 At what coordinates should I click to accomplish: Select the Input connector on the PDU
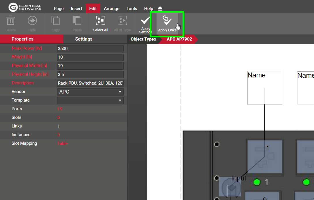coord(230,188)
